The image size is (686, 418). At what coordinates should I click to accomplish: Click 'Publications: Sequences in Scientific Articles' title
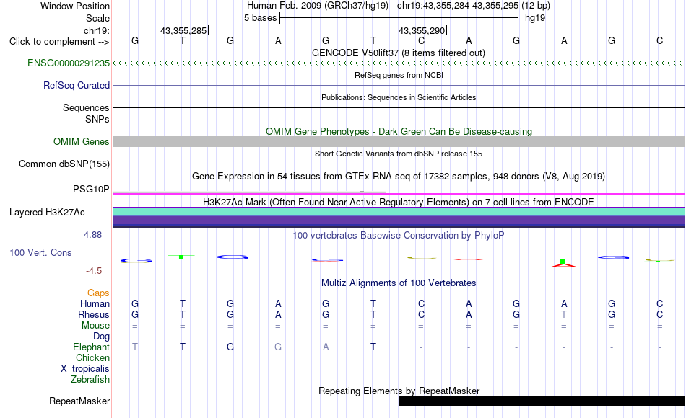point(399,97)
